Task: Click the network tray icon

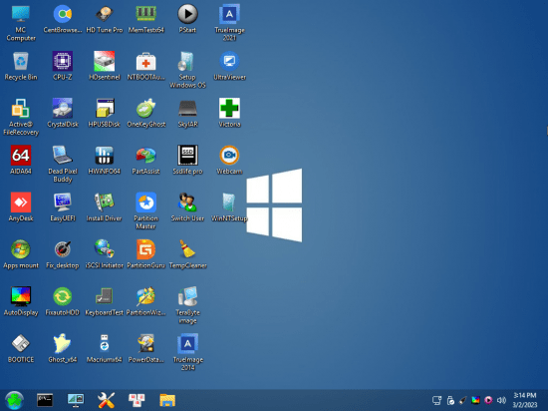Action: [x=436, y=400]
